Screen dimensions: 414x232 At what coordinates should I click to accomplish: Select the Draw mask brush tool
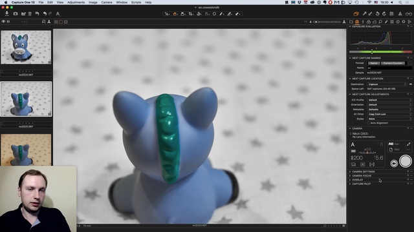(x=230, y=14)
